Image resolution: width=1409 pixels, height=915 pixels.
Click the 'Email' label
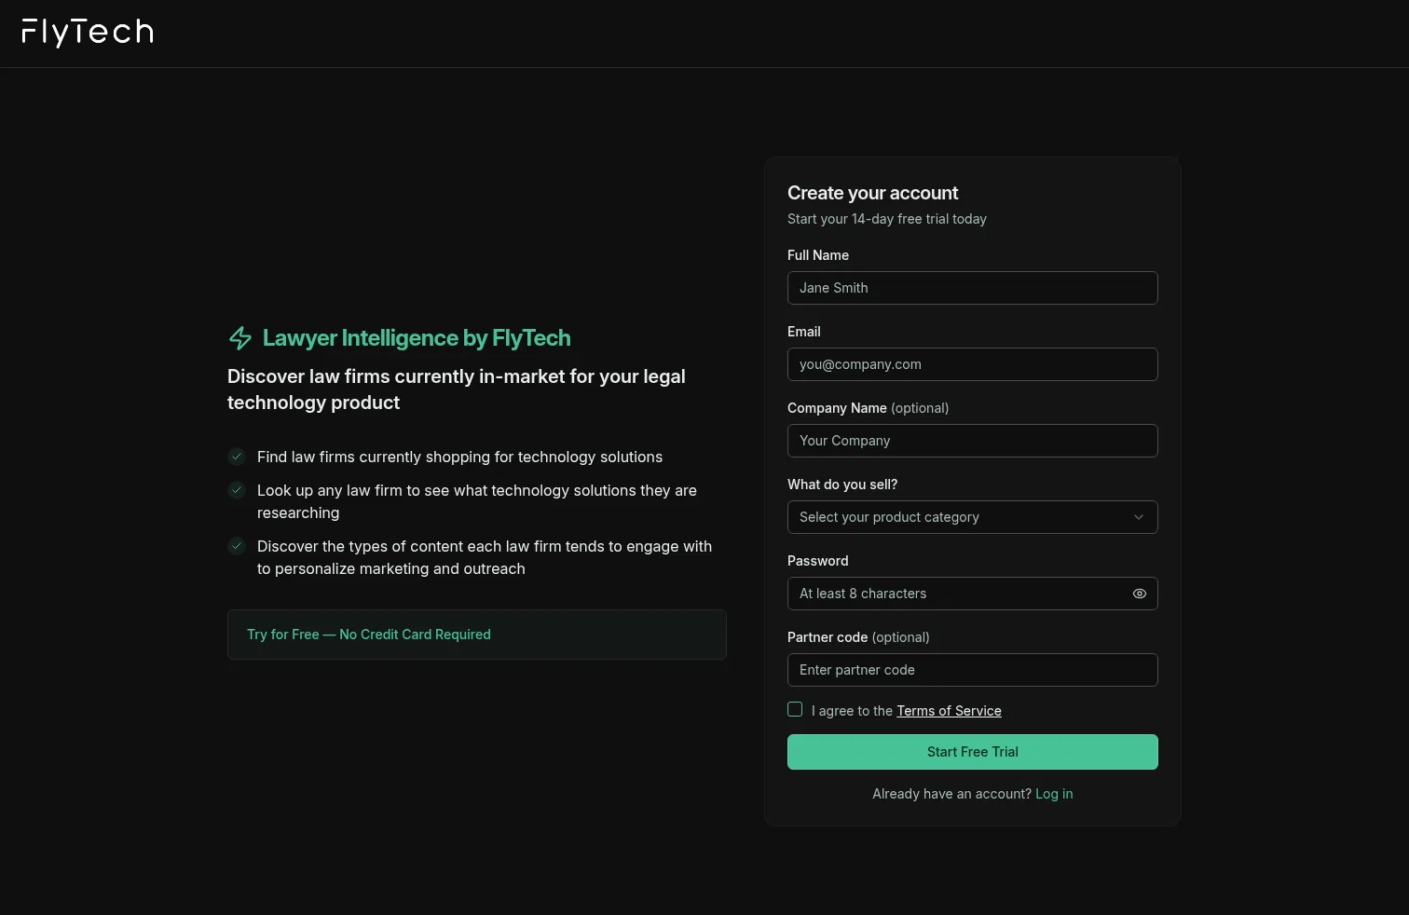coord(803,332)
